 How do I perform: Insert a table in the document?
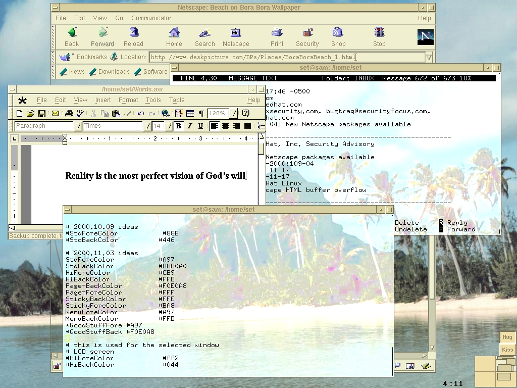pos(190,114)
